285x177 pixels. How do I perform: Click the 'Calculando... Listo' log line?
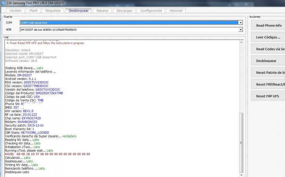[x=18, y=158]
